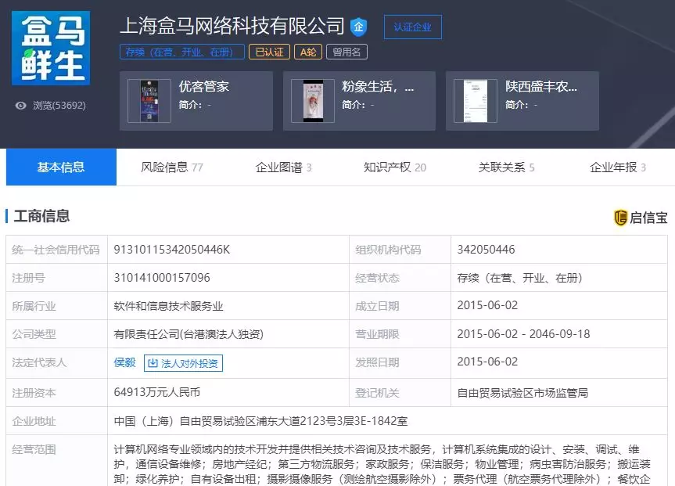Click the blue enterprise verification shield badge

tap(358, 27)
